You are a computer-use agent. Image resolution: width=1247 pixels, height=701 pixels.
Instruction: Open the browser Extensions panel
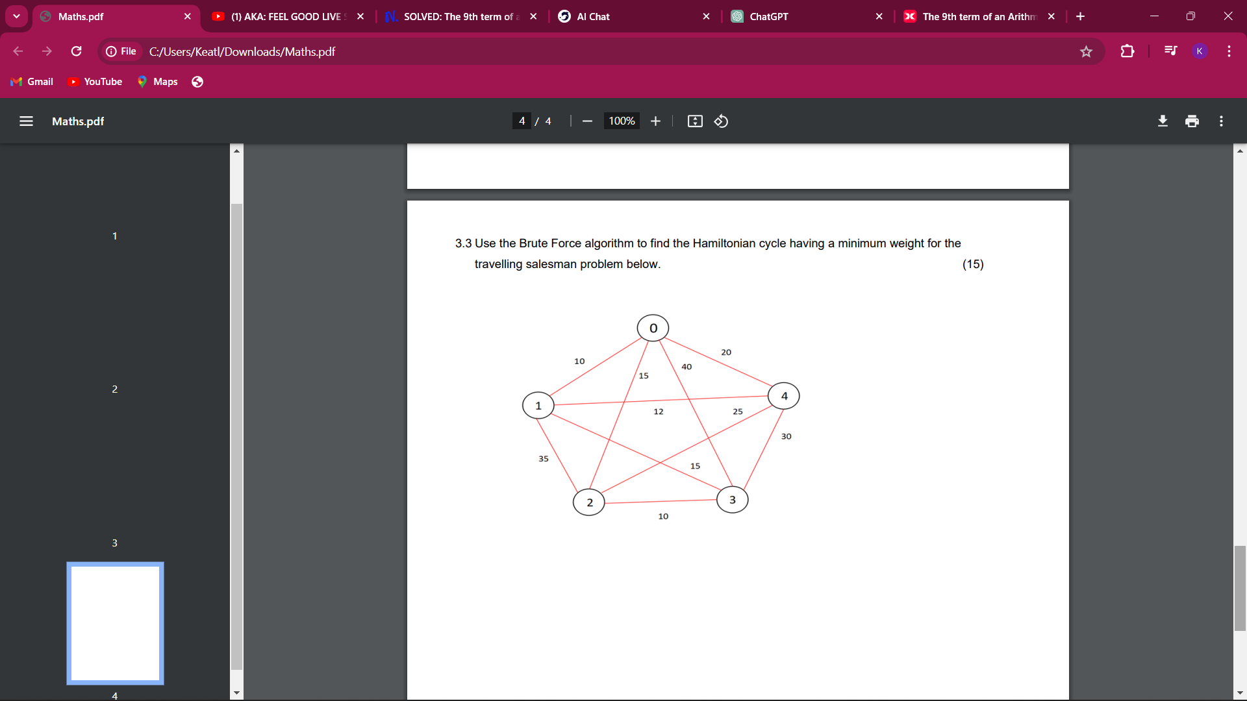[1127, 51]
